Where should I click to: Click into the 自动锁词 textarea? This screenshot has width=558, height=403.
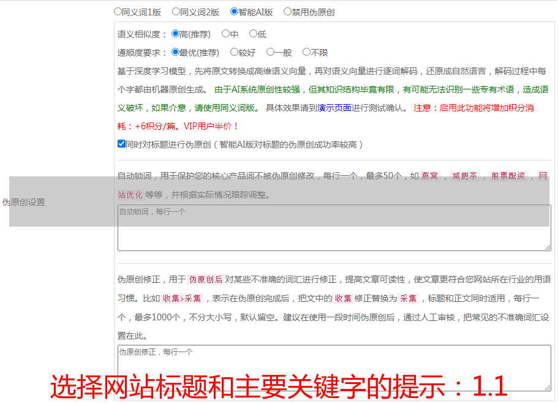click(x=334, y=228)
